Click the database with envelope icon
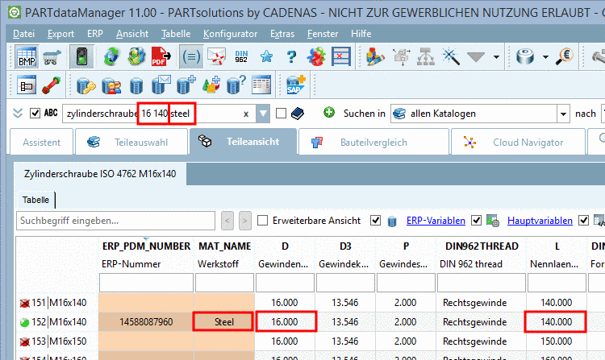The width and height of the screenshot is (605, 360). pyautogui.click(x=161, y=85)
